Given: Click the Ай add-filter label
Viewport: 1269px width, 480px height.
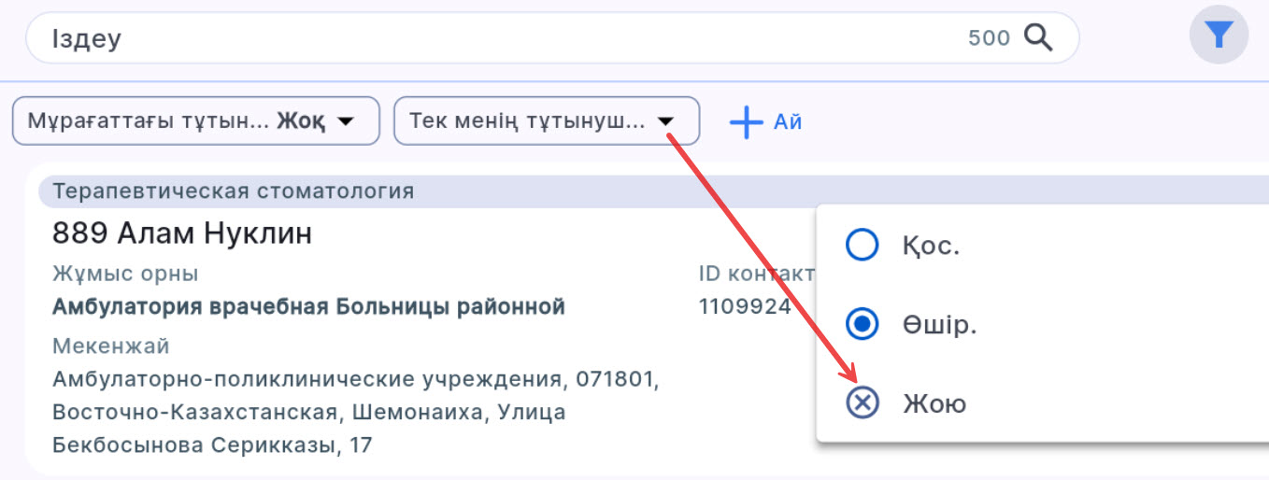Looking at the screenshot, I should click(x=787, y=122).
